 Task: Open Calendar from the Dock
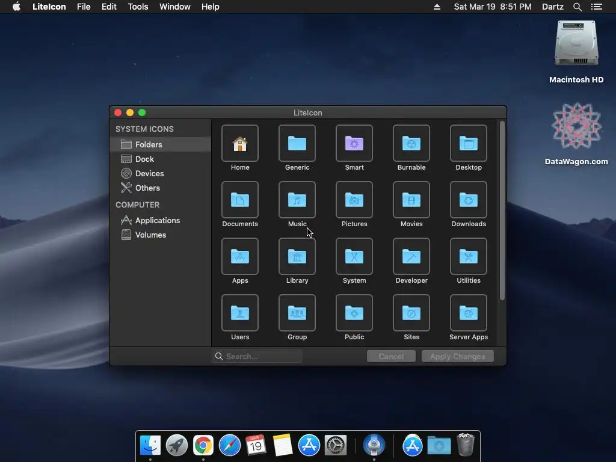pyautogui.click(x=256, y=446)
